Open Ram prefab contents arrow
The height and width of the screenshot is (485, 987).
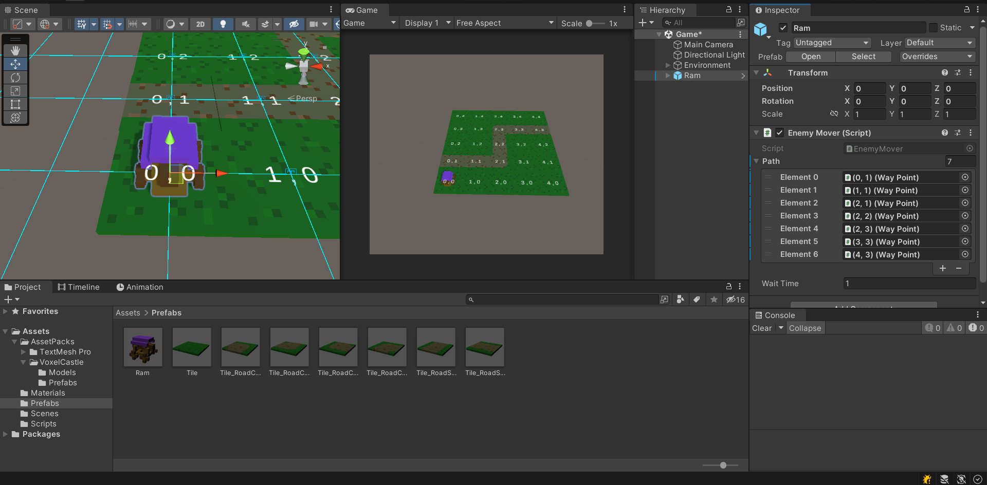tap(743, 76)
